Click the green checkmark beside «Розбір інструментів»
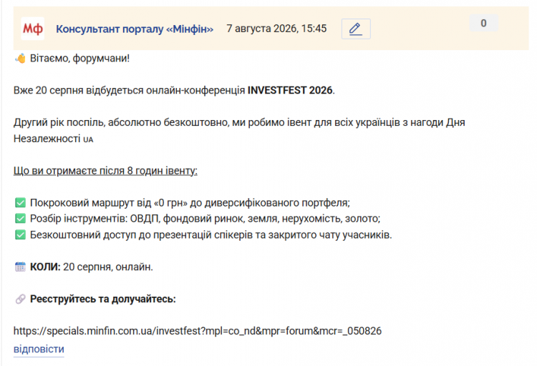537x366 pixels. tap(20, 219)
